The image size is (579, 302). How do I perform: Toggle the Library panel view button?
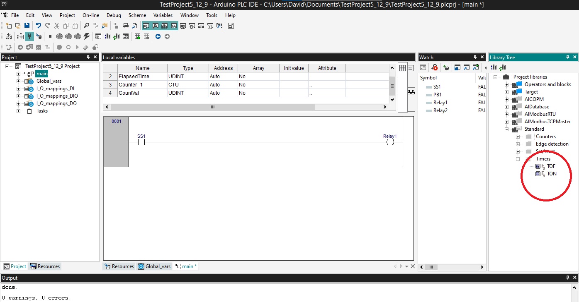coord(165,26)
